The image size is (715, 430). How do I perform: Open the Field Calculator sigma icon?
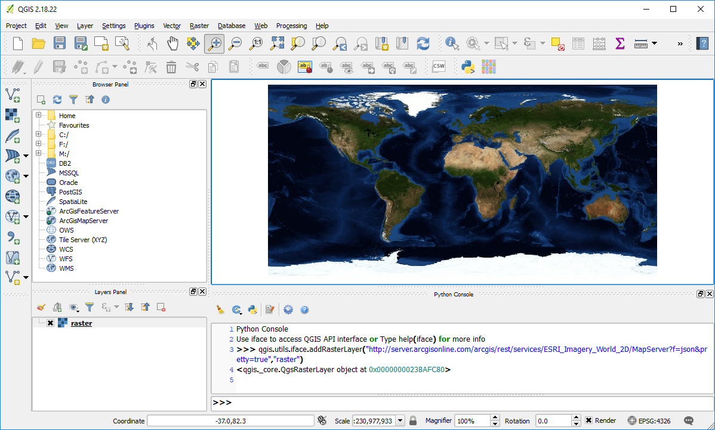click(x=620, y=43)
